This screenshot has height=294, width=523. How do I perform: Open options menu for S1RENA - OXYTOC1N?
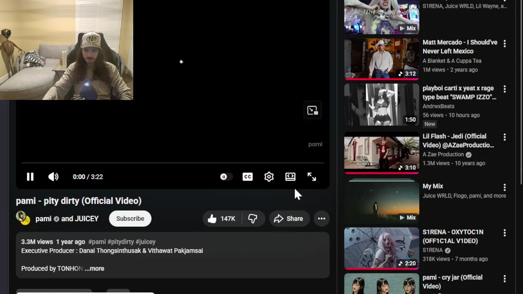point(505,233)
